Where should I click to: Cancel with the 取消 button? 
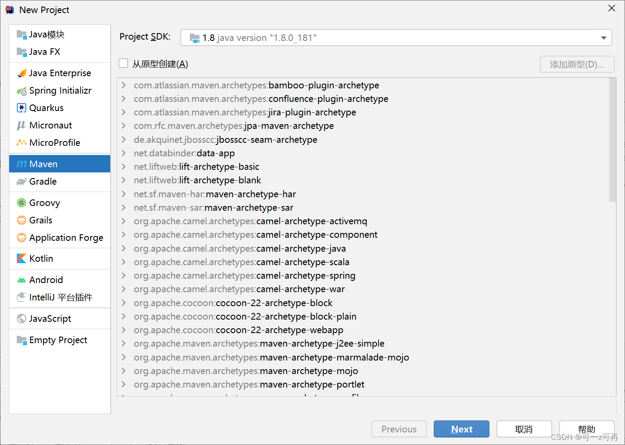point(524,429)
